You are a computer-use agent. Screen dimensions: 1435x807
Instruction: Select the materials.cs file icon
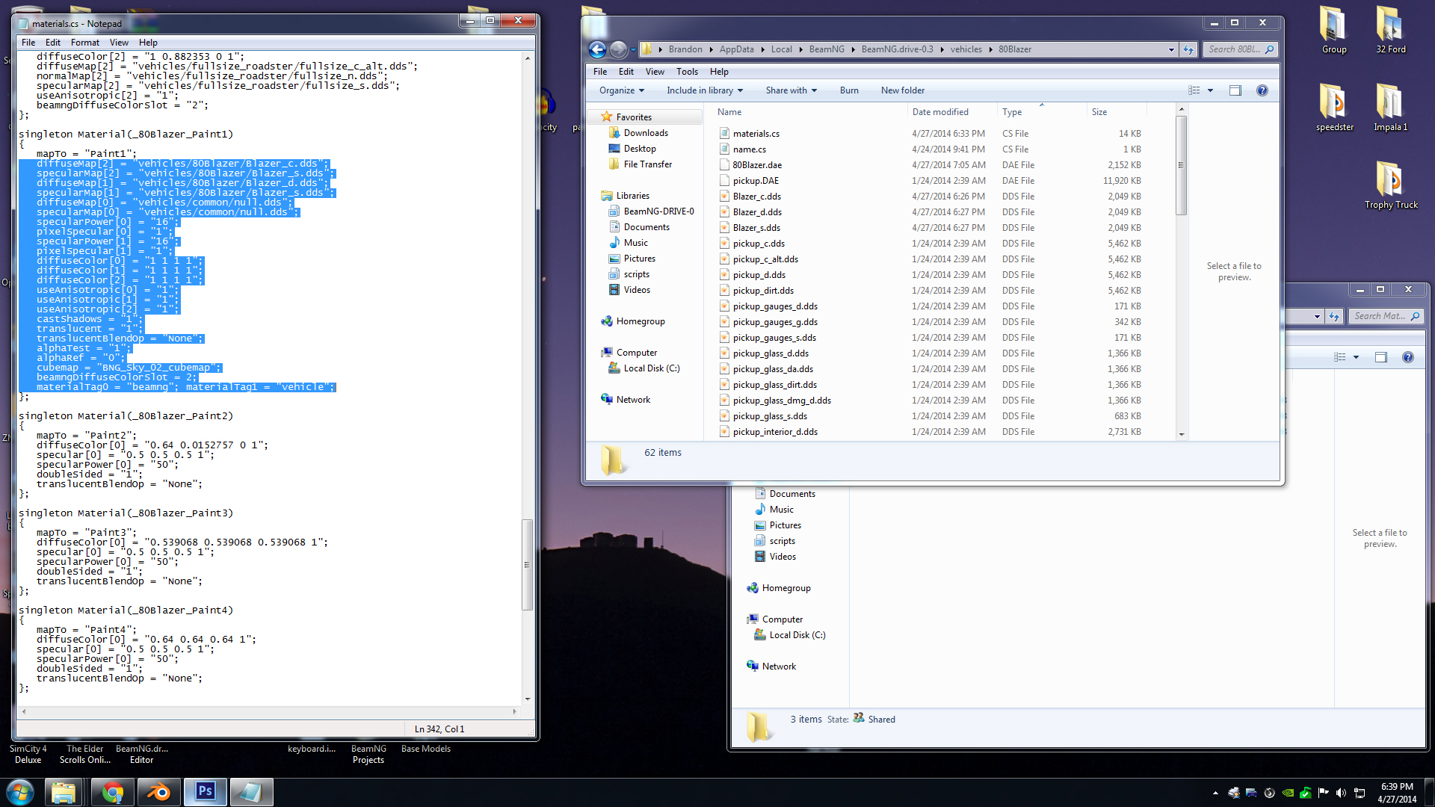point(724,133)
